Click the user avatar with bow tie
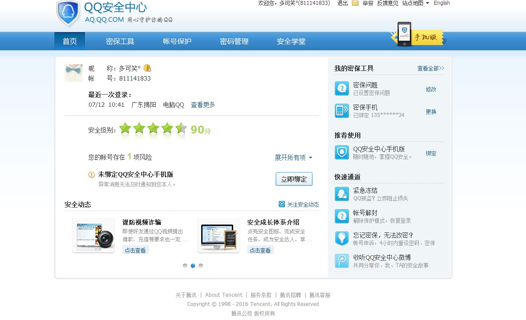 tap(74, 73)
